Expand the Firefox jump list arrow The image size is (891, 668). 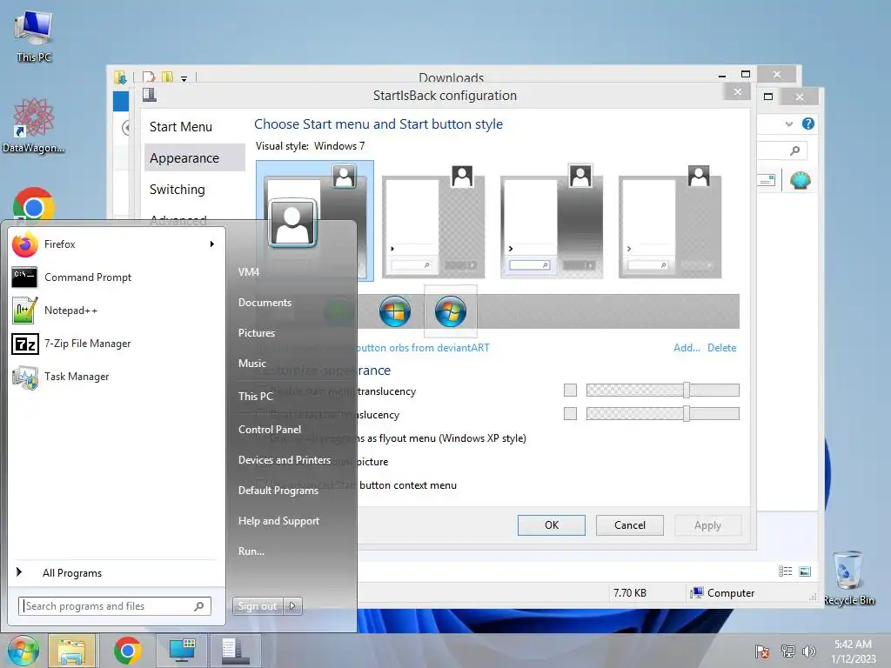click(x=212, y=244)
